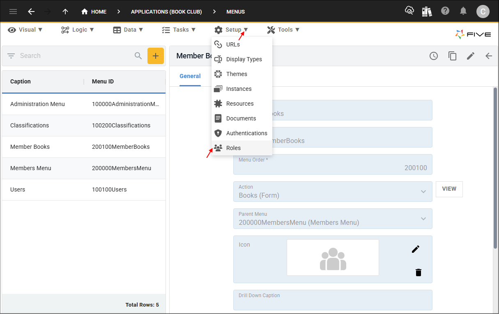
Task: Choose Instances menu entry
Action: click(x=242, y=89)
